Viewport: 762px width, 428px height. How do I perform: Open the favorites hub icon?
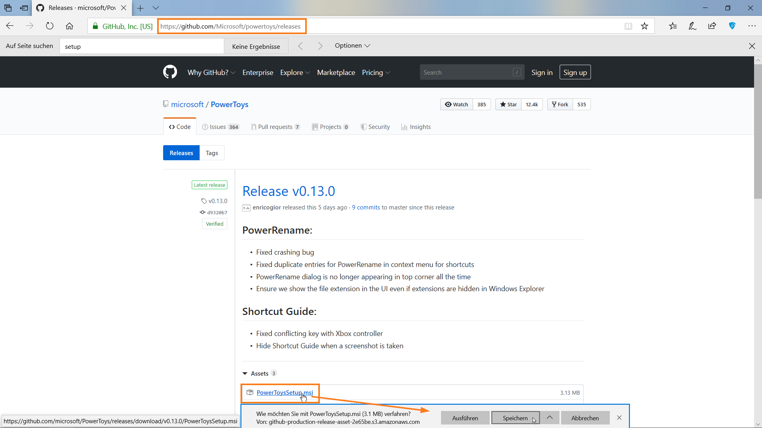(x=673, y=26)
